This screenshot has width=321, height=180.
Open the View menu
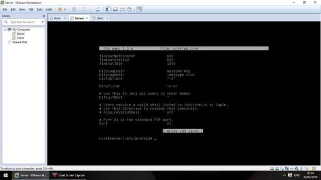[22, 9]
